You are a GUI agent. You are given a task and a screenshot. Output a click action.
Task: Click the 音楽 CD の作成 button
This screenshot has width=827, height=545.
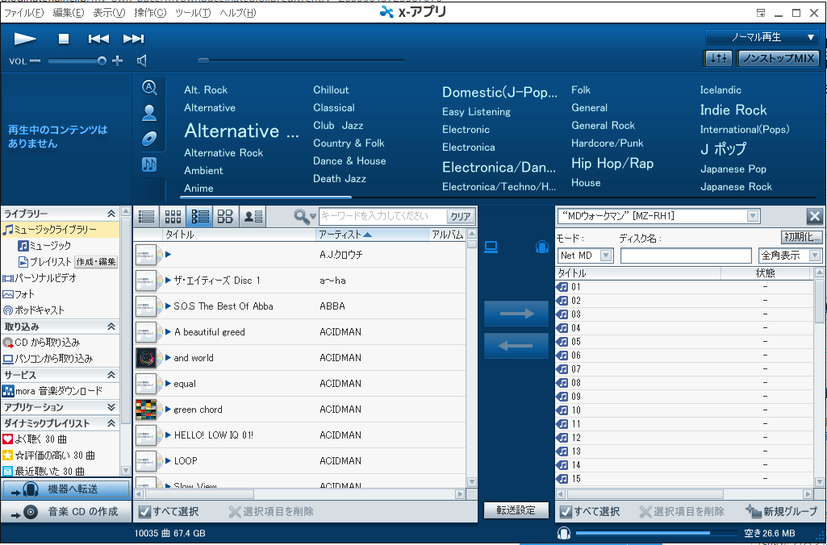pos(66,511)
